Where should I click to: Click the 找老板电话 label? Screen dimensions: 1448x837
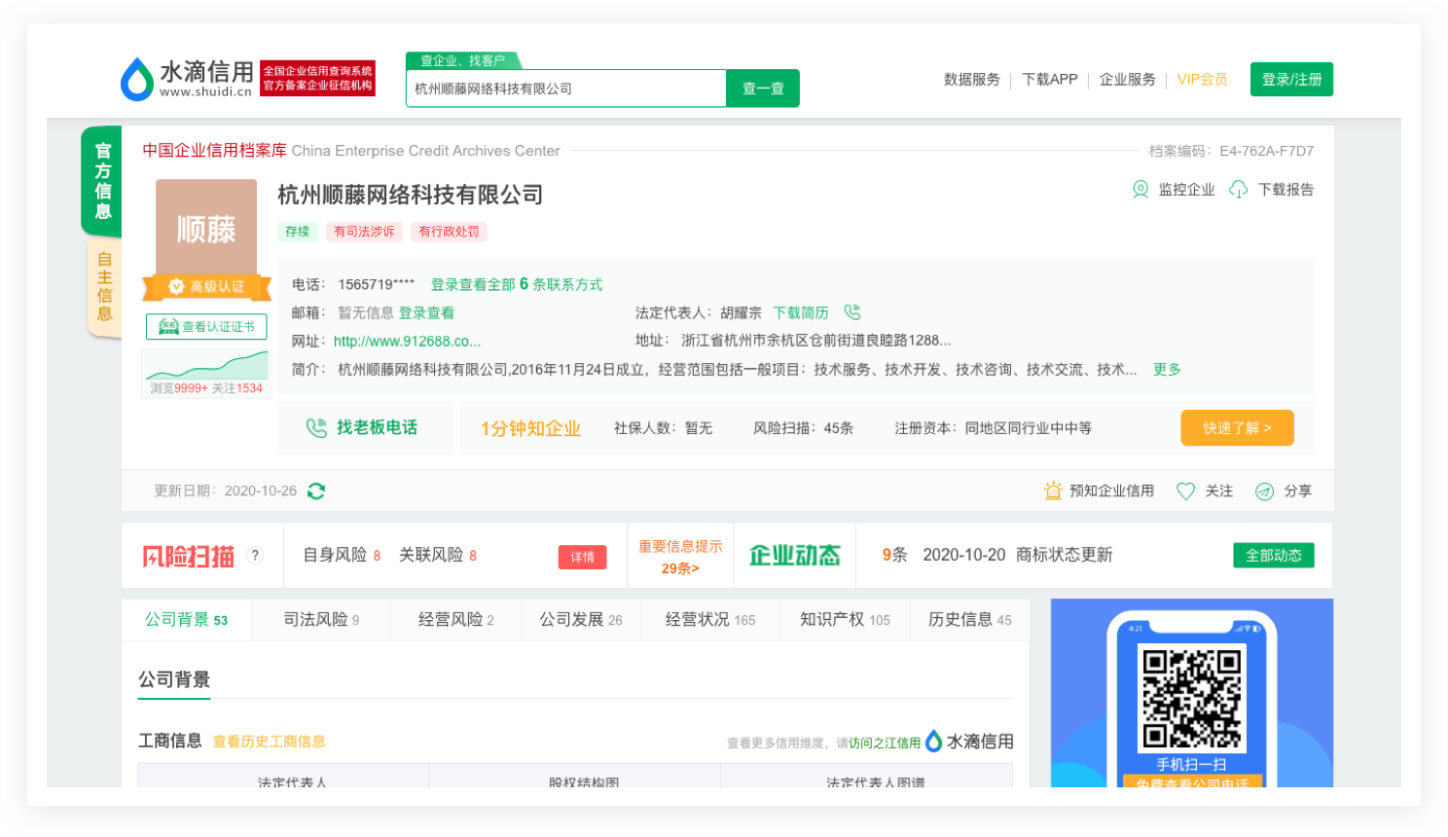[377, 427]
